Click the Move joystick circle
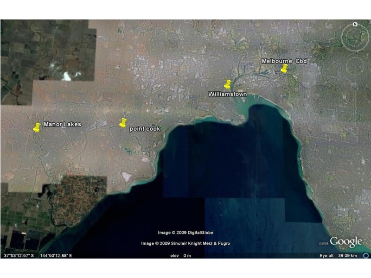 355,67
